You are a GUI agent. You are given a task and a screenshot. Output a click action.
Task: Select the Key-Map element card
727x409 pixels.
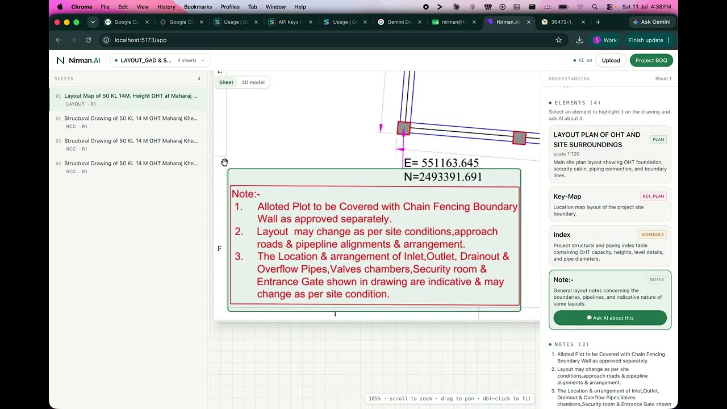[x=610, y=204]
